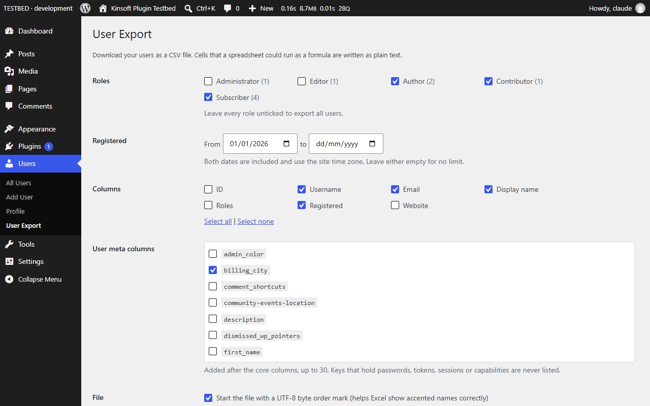The image size is (650, 406).
Task: Tick the admin_color meta checkbox
Action: (213, 254)
